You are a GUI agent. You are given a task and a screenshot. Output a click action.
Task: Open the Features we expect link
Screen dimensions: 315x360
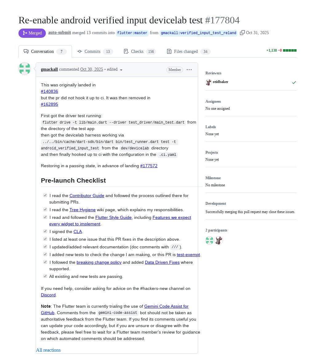click(x=172, y=217)
